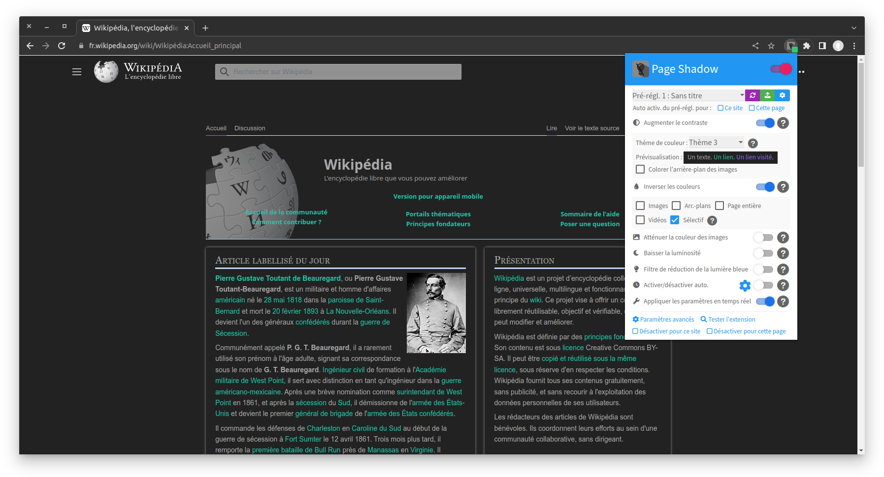This screenshot has height=477, width=884.
Task: Open the Chrome extensions puzzle icon
Action: (x=807, y=46)
